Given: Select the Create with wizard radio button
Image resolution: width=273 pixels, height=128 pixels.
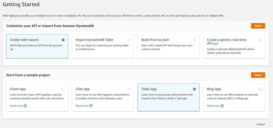Looking at the screenshot, I should click(63, 40).
